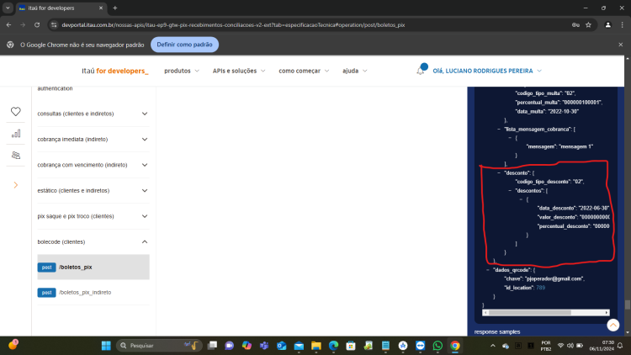Show hidden system tray icons

pos(492,346)
